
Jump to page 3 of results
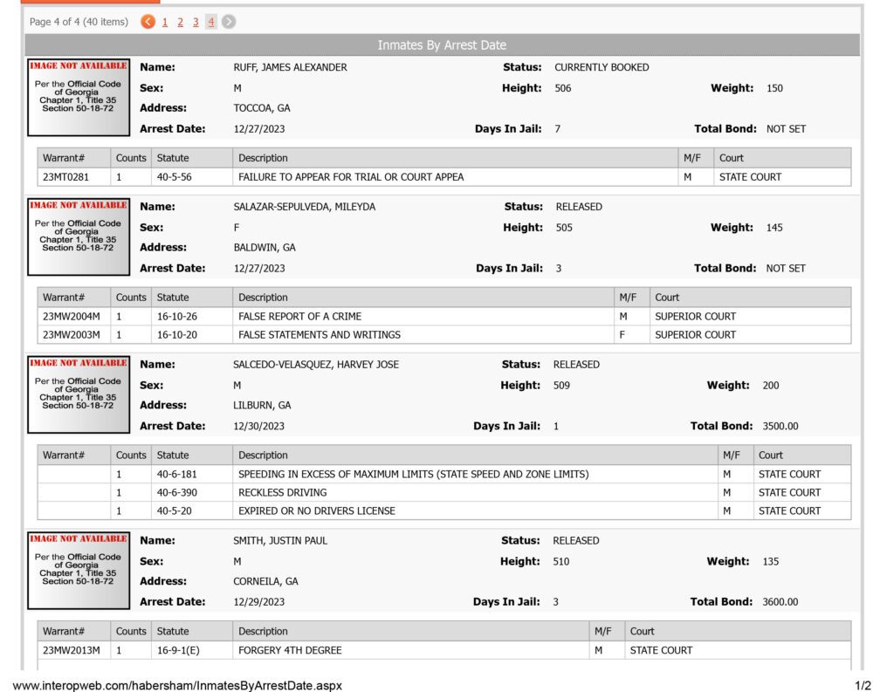[x=196, y=22]
